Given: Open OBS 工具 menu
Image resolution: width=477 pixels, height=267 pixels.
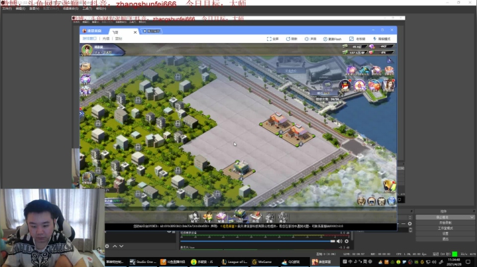Looking at the screenshot, I should tap(87, 9).
